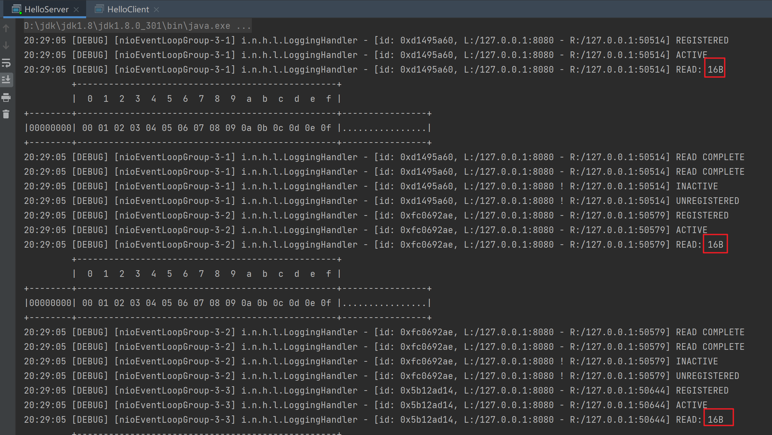Image resolution: width=772 pixels, height=435 pixels.
Task: Click the HelloServer run configuration icon
Action: [x=17, y=9]
